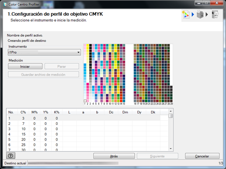226x169 pixels.
Task: Click the Siguiente button
Action: pyautogui.click(x=157, y=156)
